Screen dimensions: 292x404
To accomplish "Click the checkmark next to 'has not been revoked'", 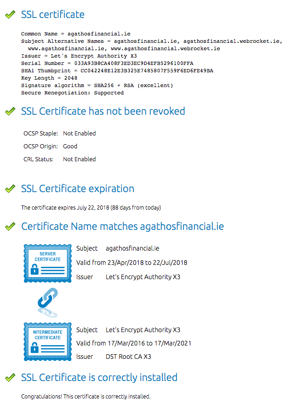I will click(10, 111).
